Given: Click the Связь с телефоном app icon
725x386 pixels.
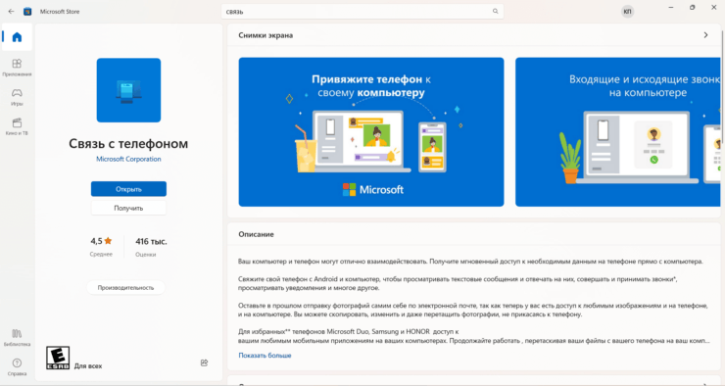Looking at the screenshot, I should 128,90.
